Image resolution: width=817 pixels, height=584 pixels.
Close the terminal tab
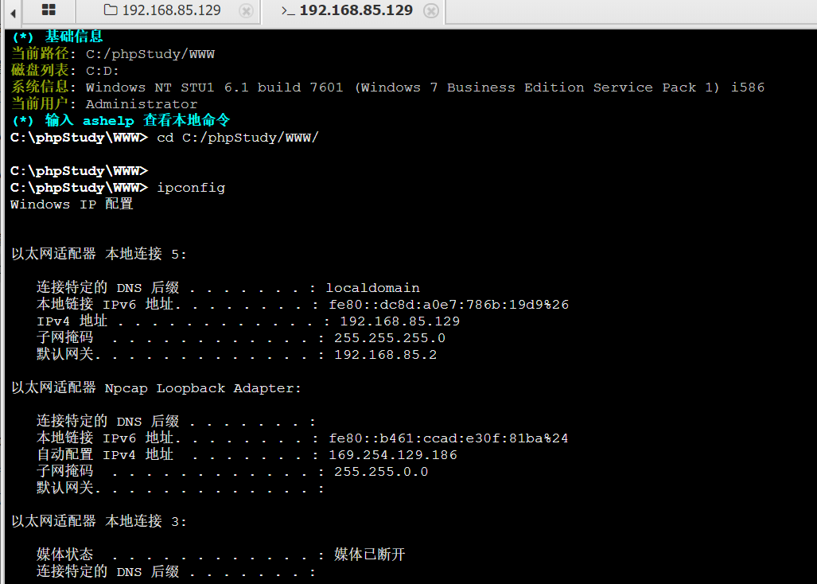click(x=431, y=11)
